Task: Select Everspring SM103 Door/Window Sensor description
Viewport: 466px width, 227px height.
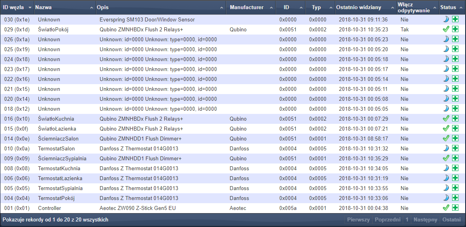Action: 147,20
